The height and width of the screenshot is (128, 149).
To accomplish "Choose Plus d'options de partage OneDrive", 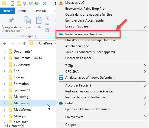I will coord(102,40).
